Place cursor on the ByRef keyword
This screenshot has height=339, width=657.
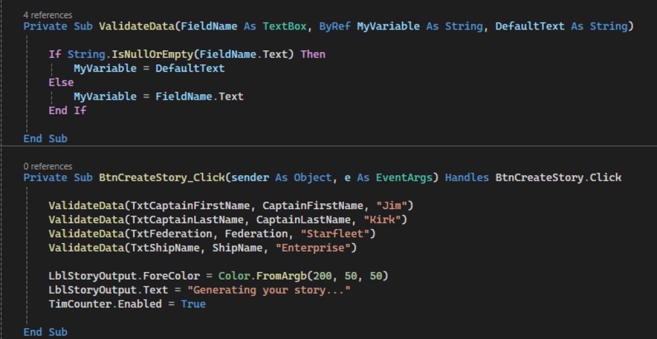[x=335, y=26]
